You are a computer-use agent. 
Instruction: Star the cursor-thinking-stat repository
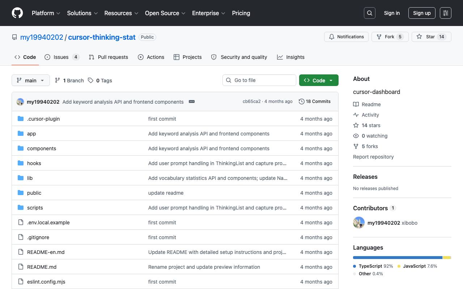click(x=432, y=37)
